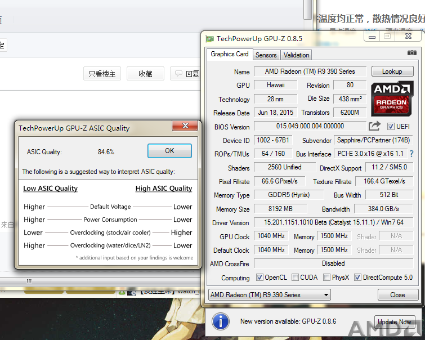Click the GPU-Z title bar app icon
The image size is (425, 340).
point(209,39)
